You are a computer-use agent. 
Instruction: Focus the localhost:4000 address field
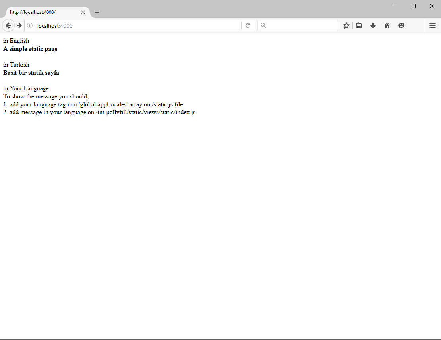click(x=138, y=25)
